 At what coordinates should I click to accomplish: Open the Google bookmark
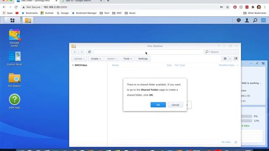pyautogui.click(x=63, y=13)
